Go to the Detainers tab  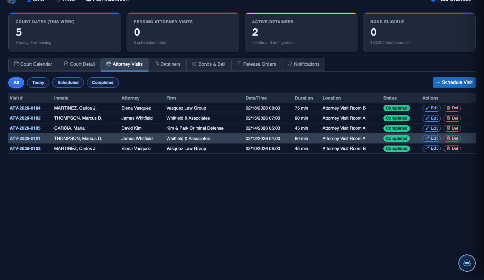[x=168, y=64]
